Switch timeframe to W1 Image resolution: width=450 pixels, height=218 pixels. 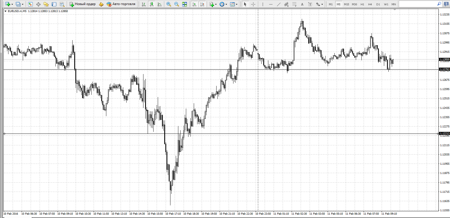click(386, 4)
